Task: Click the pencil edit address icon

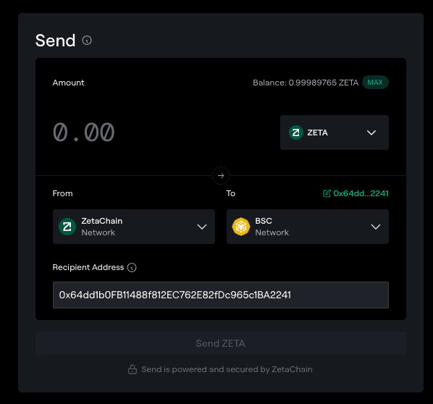Action: (x=327, y=193)
